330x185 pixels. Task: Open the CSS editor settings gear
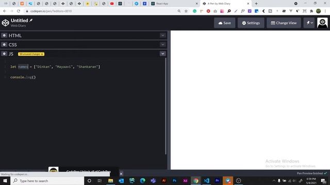4,45
